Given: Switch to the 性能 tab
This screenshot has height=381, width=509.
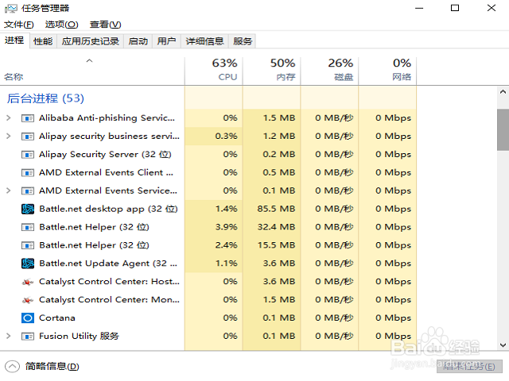Looking at the screenshot, I should [x=43, y=41].
